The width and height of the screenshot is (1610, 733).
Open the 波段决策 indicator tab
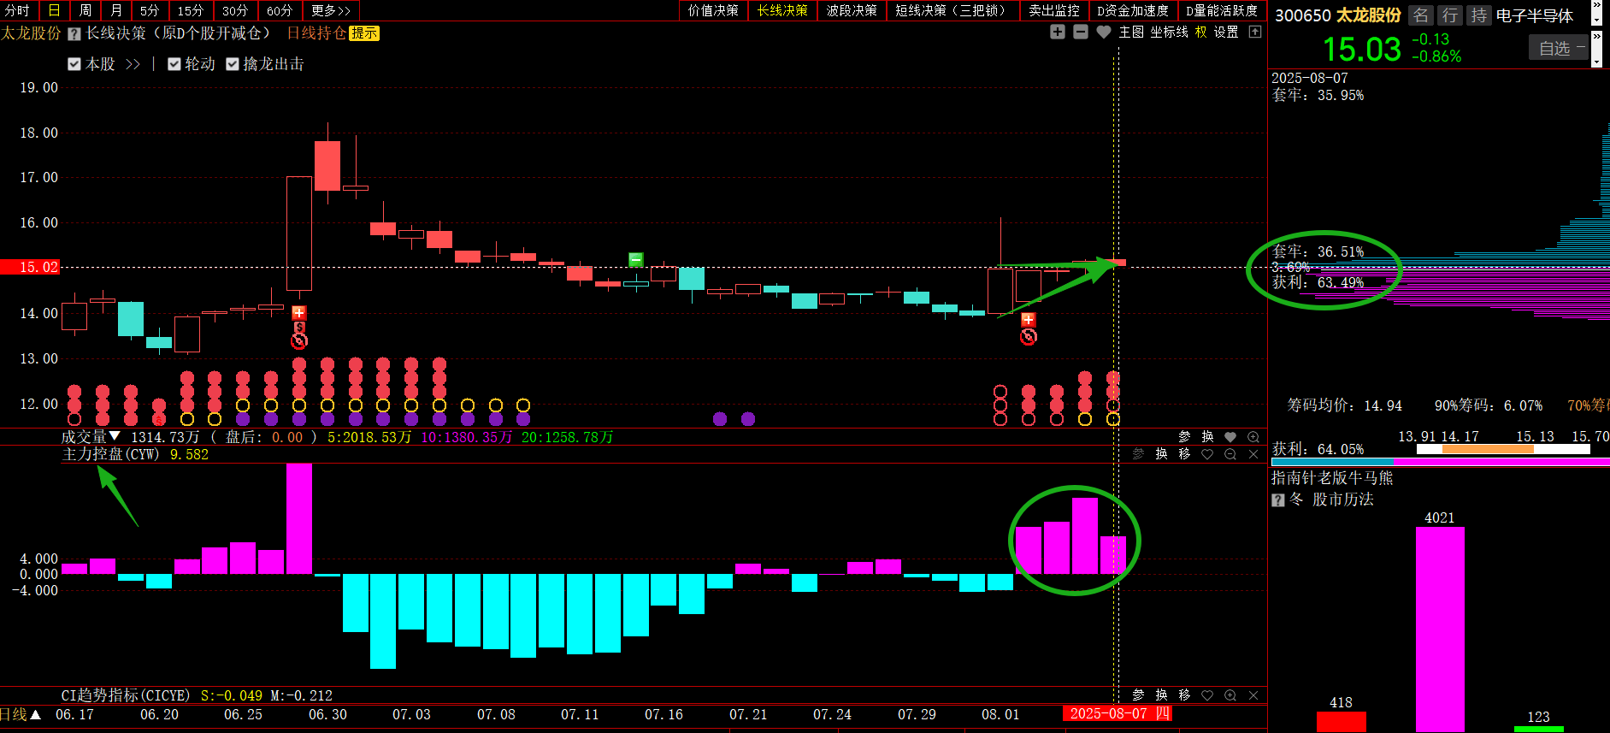tap(852, 10)
